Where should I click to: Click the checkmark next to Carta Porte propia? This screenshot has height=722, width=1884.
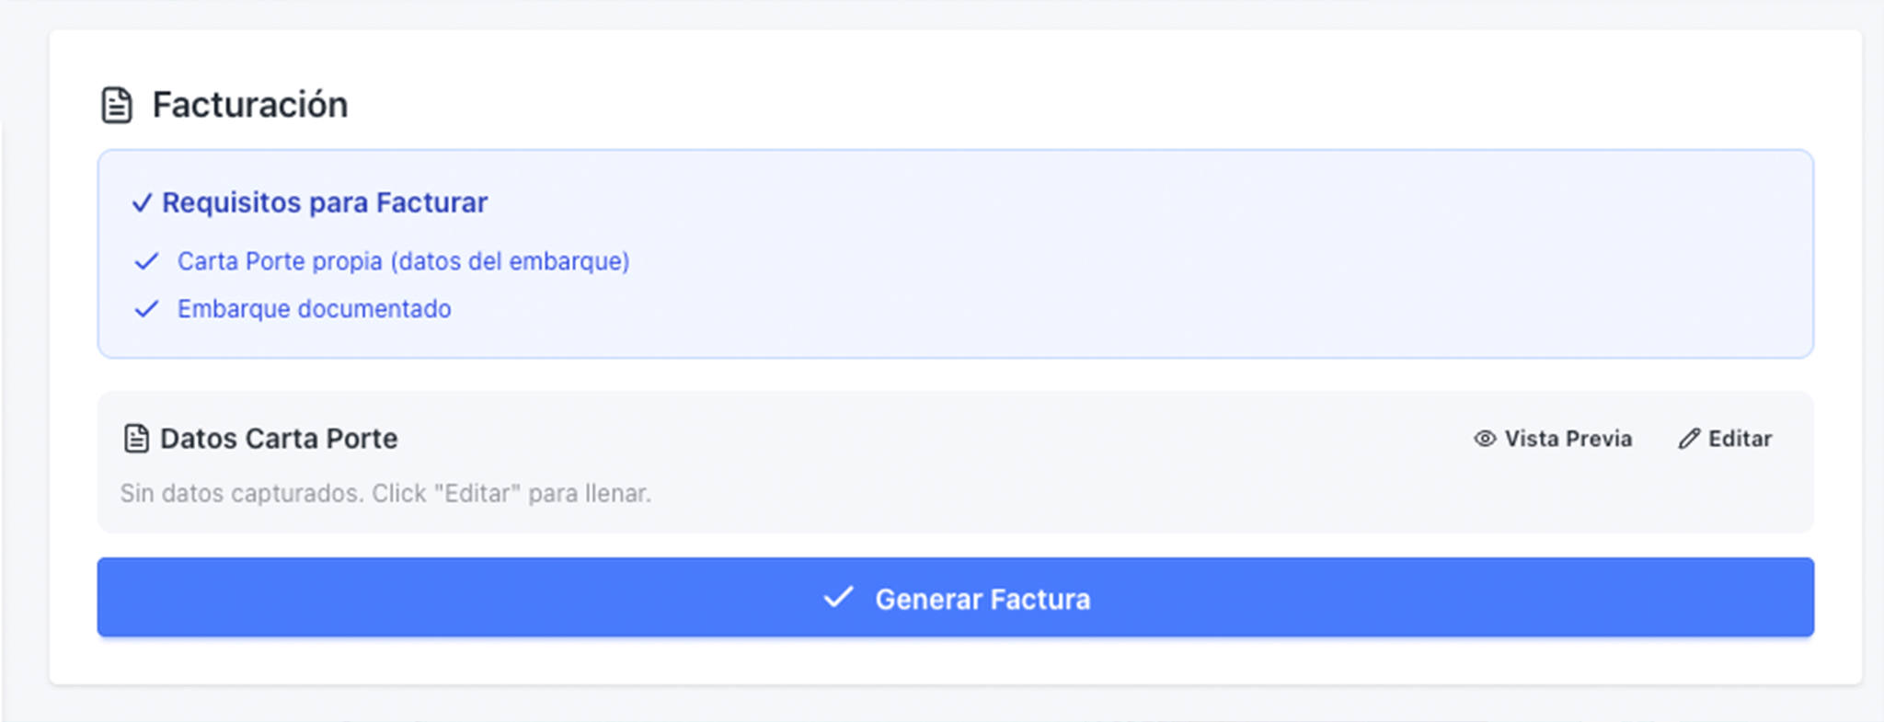click(x=146, y=262)
